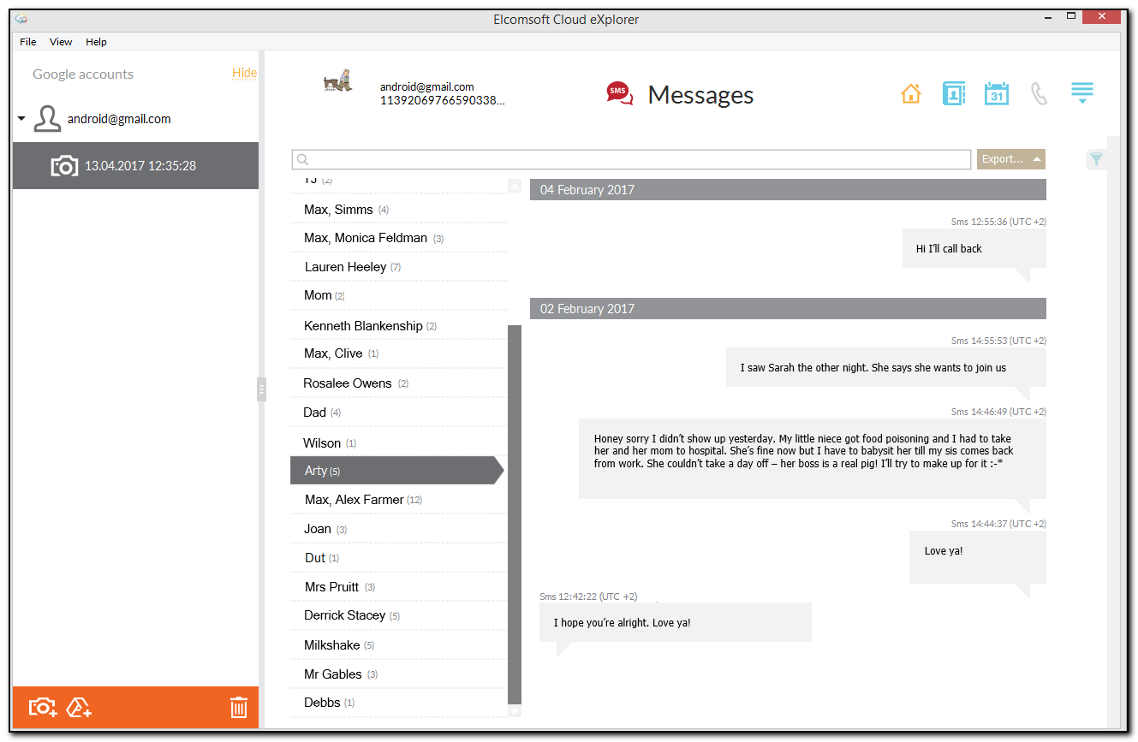Open the Export options dropdown
The width and height of the screenshot is (1138, 742).
coord(1010,159)
